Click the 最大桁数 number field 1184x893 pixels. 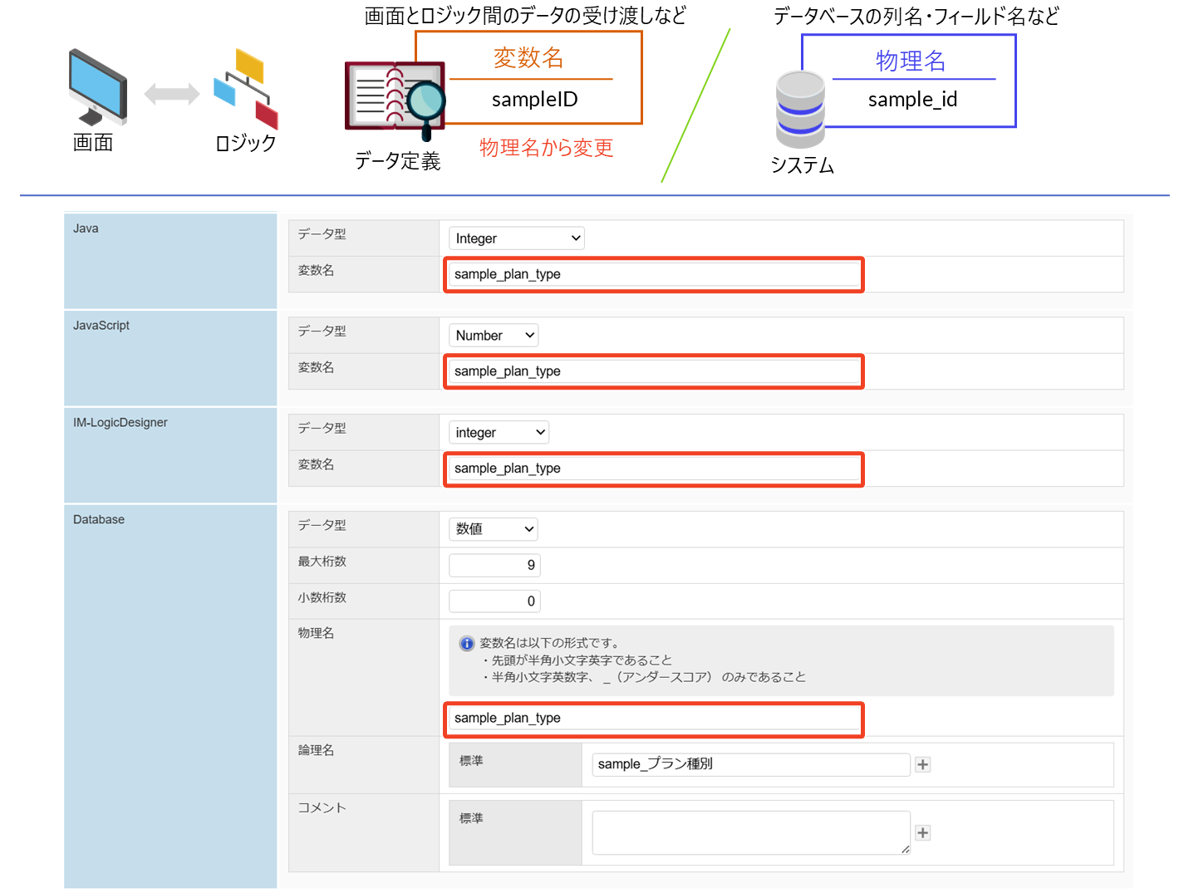click(494, 566)
